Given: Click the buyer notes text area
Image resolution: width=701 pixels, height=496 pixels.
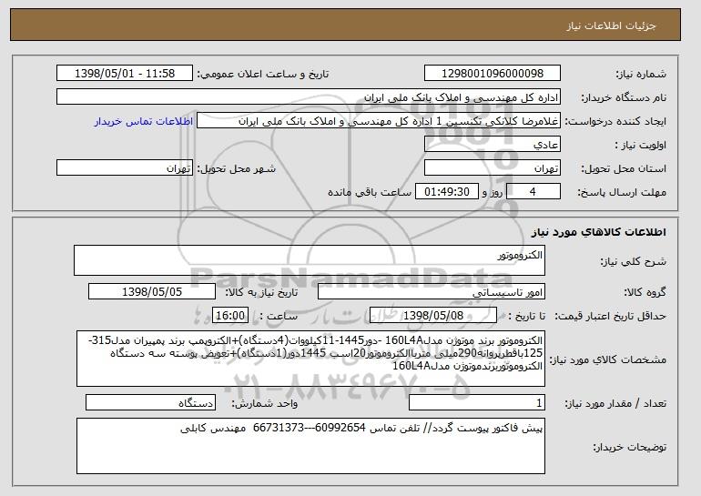Looking at the screenshot, I should (x=310, y=446).
